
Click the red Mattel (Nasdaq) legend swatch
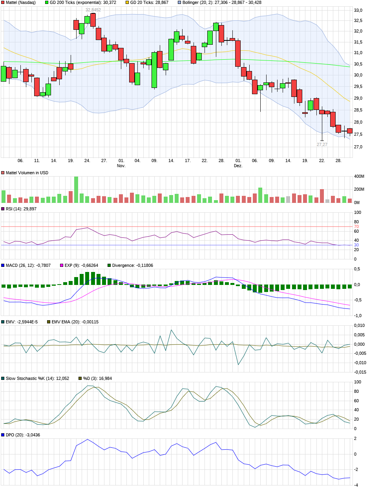coord(3,2)
